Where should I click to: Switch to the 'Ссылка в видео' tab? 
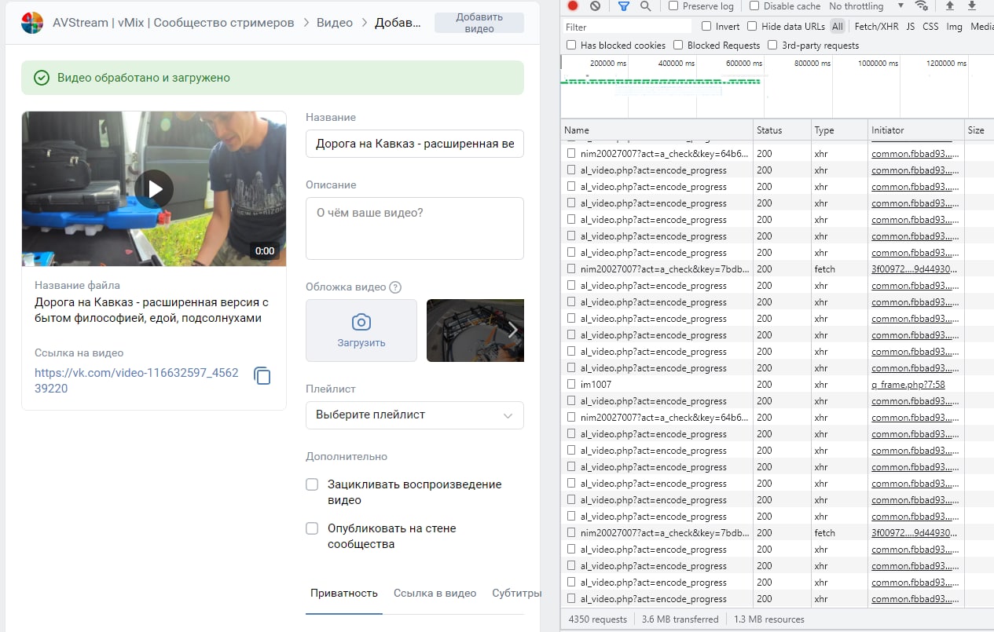point(435,594)
